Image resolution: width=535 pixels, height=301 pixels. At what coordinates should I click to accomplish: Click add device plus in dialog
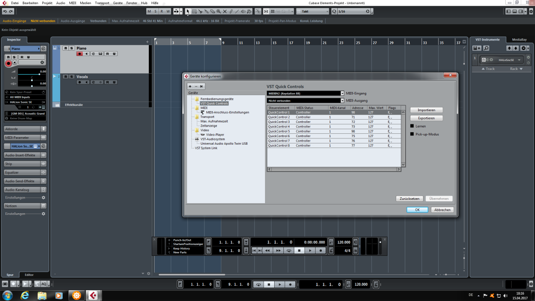pyautogui.click(x=190, y=86)
